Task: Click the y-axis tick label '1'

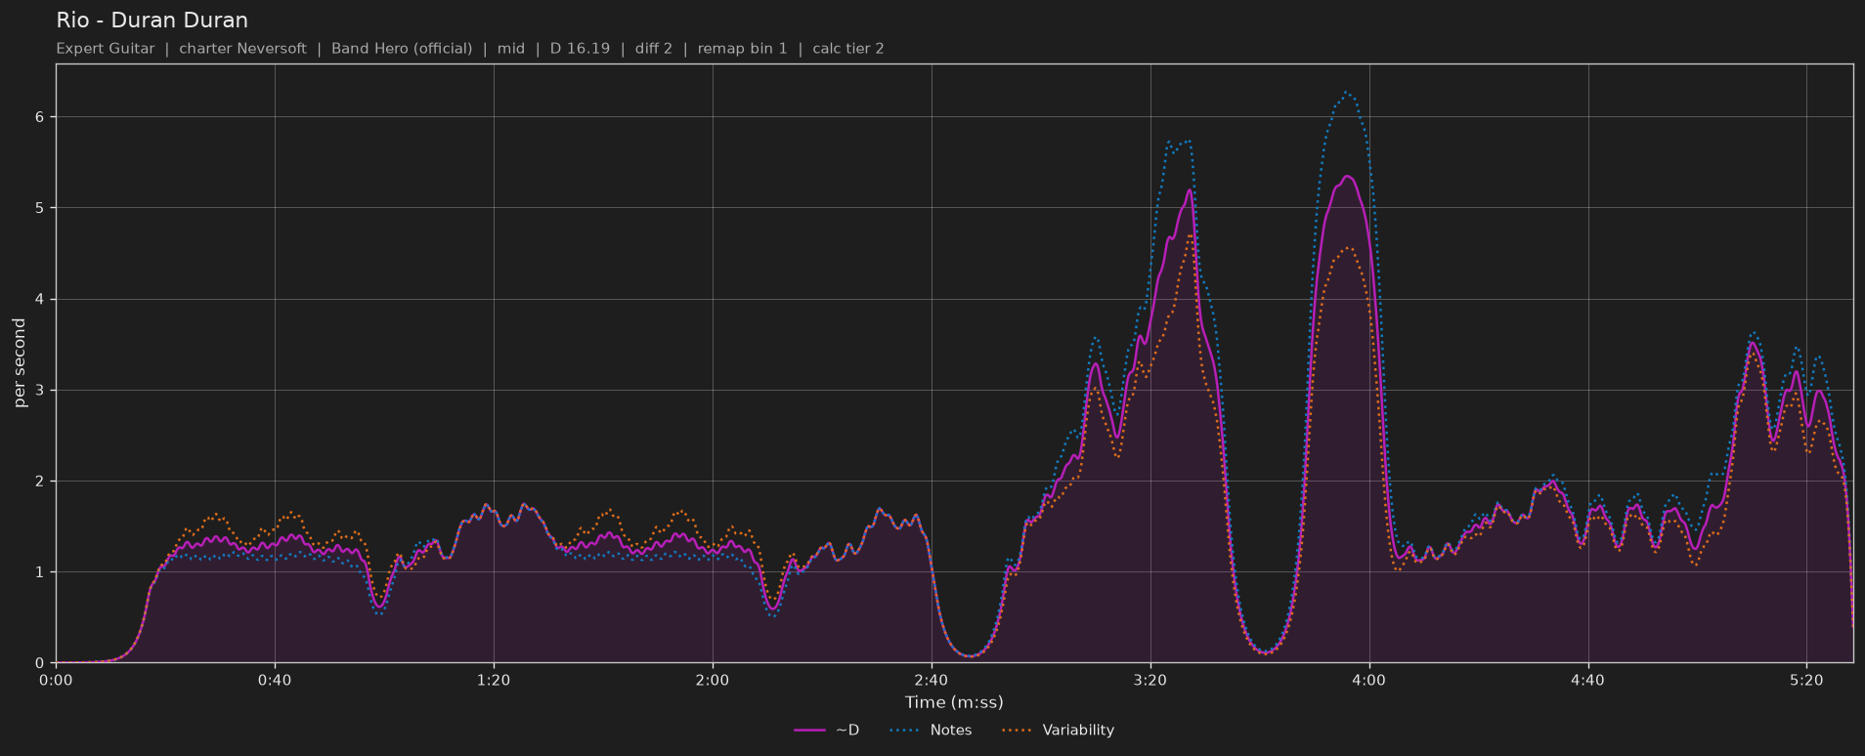Action: tap(40, 572)
